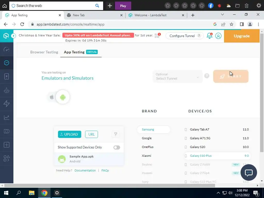Click the START rocket button
Image resolution: width=264 pixels, height=198 pixels.
pyautogui.click(x=231, y=76)
